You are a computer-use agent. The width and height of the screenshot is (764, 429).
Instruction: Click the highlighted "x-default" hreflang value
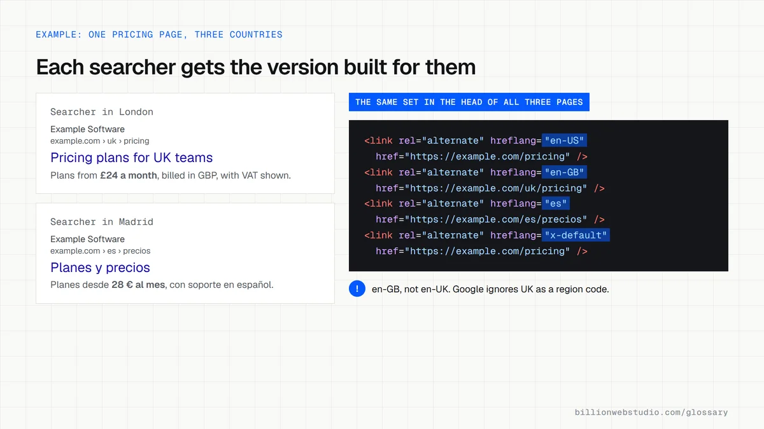tap(576, 235)
